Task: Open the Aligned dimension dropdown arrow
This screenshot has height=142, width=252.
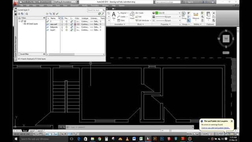Action: coord(128,13)
